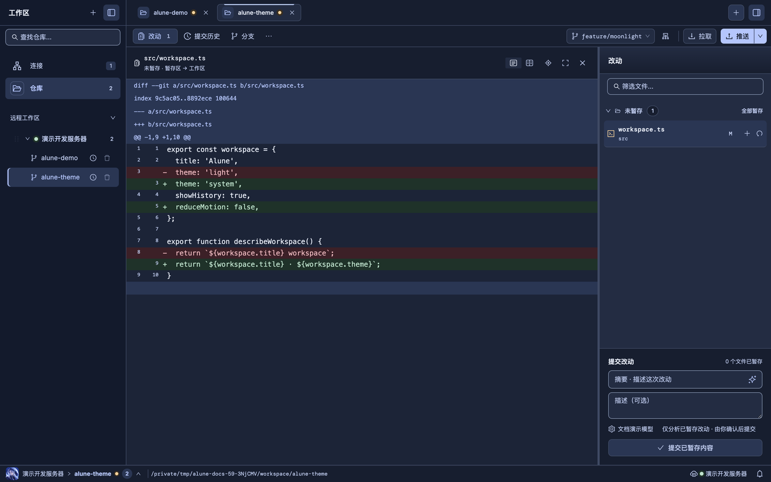The image size is (771, 482).
Task: Select the alune-theme tab
Action: pyautogui.click(x=255, y=12)
